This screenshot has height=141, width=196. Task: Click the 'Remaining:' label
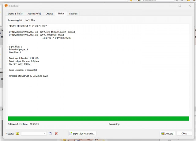click(x=114, y=124)
